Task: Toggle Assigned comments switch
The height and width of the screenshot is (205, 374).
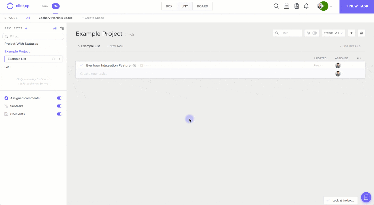Action: pos(59,98)
